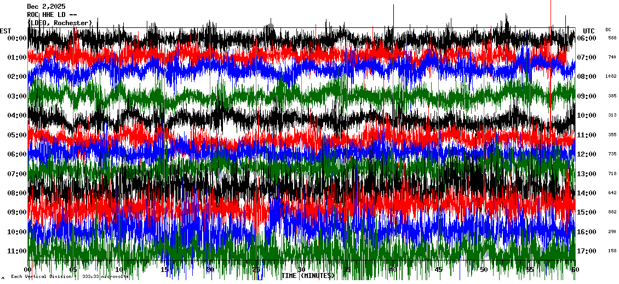Click the vertical division microvolts scale note
Screen dimensions: 619x284
70,276
